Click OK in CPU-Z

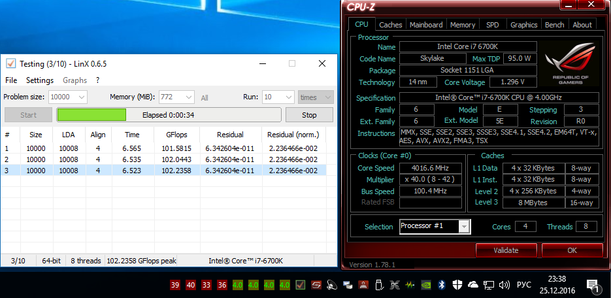point(572,250)
